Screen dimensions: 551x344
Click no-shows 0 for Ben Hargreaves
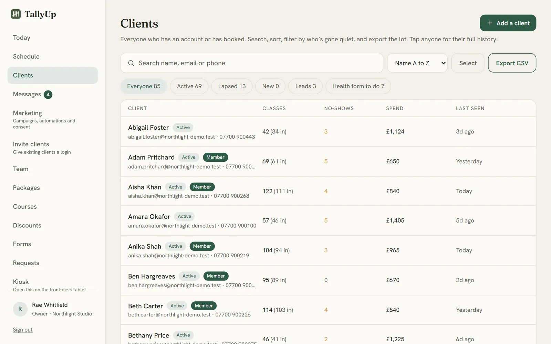pos(326,280)
